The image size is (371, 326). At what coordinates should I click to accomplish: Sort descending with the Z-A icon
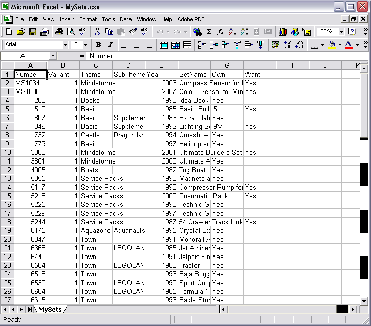pos(245,31)
